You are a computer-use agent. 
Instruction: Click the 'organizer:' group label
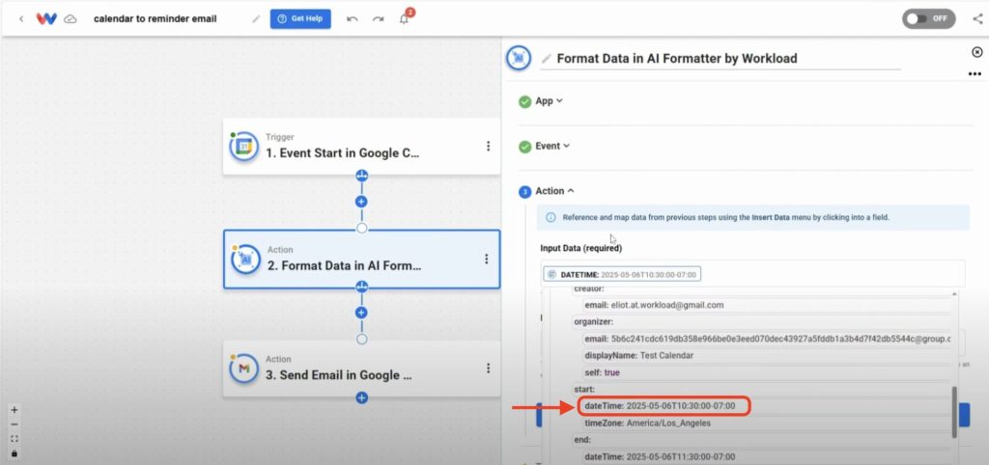click(592, 322)
